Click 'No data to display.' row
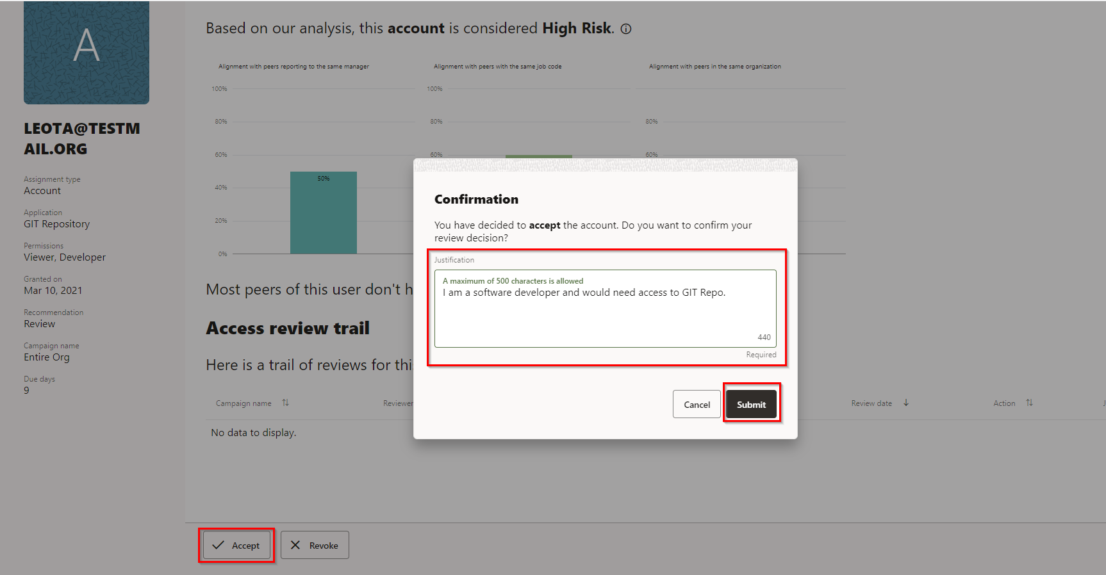 254,433
